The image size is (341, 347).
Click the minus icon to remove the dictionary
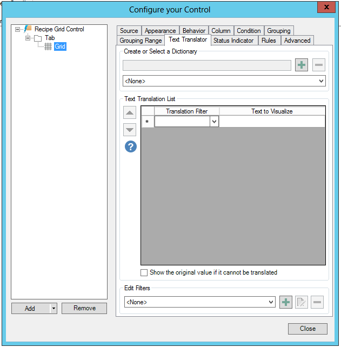click(319, 65)
